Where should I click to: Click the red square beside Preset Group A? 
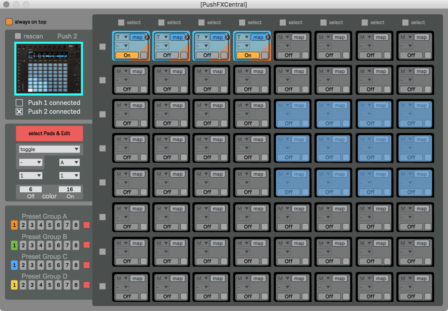click(x=87, y=225)
